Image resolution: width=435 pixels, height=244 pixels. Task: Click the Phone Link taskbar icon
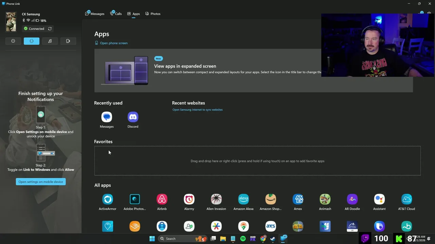(x=283, y=239)
